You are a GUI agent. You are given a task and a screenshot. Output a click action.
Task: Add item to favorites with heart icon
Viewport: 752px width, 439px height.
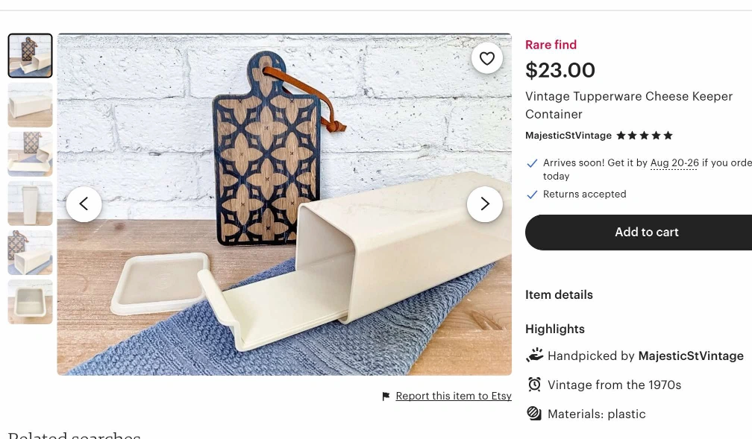(x=487, y=58)
